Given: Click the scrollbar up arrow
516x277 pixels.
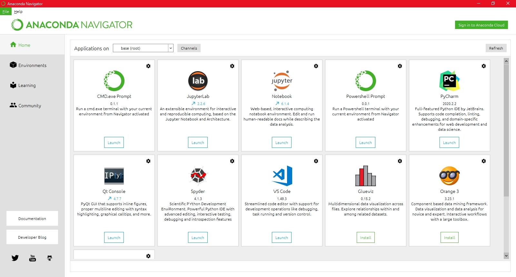Looking at the screenshot, I should click(506, 61).
